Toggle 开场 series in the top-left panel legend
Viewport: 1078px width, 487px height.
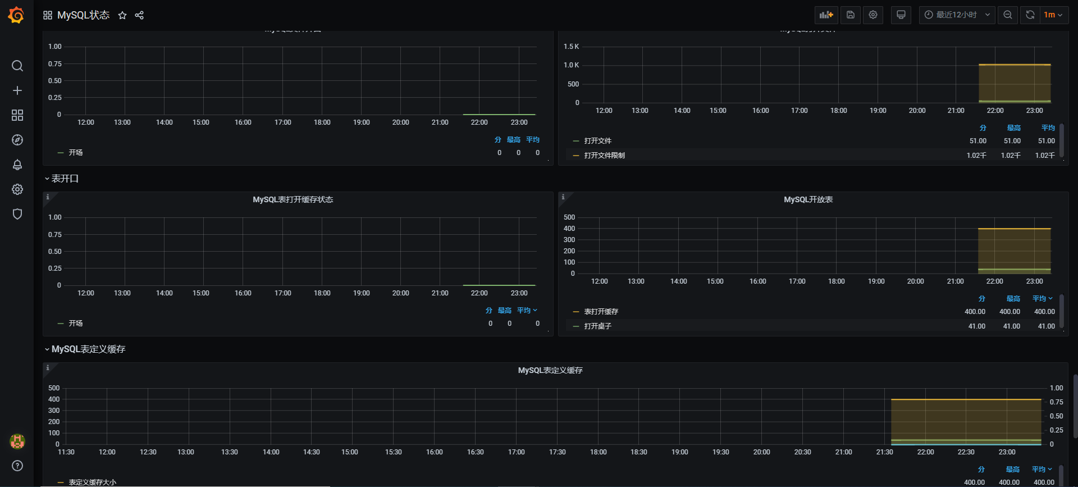(75, 153)
